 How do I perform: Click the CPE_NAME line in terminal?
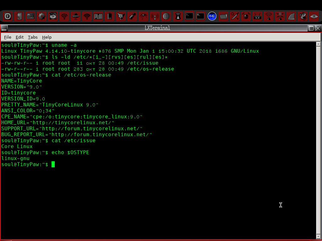coord(72,116)
